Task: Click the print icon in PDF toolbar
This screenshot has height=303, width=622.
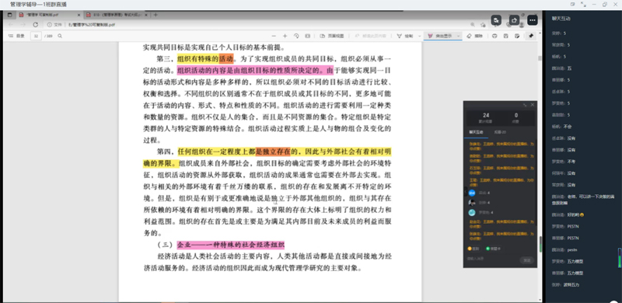Action: click(x=494, y=36)
